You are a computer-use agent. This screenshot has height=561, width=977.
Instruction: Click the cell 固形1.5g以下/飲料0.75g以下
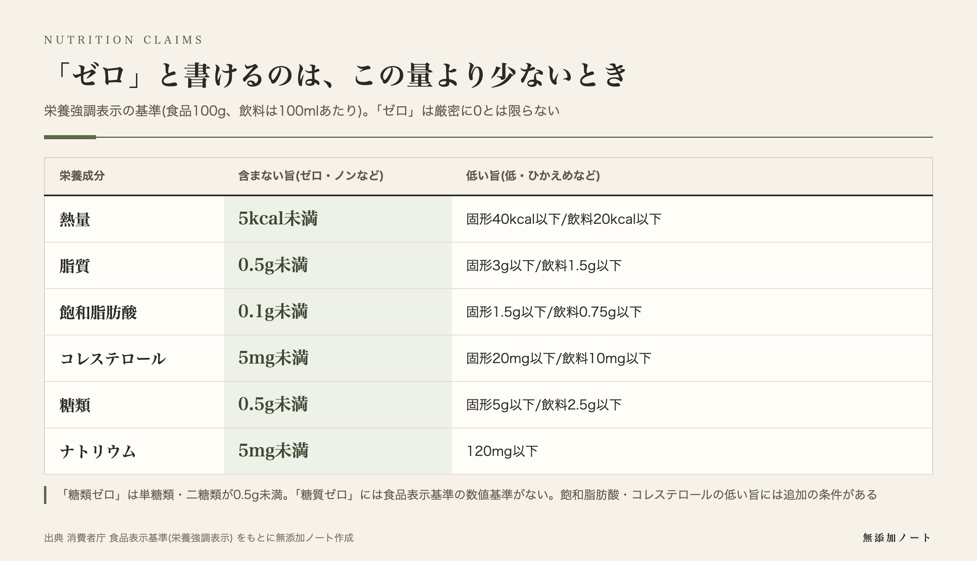pos(554,312)
